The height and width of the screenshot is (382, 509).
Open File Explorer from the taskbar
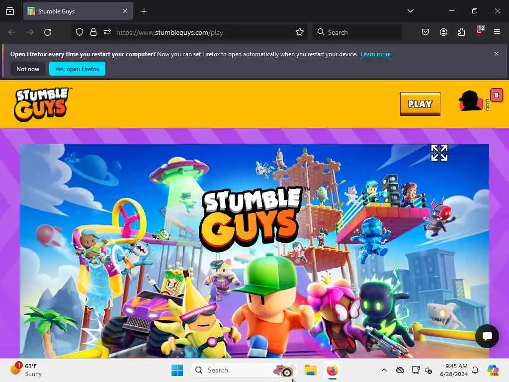pos(310,370)
